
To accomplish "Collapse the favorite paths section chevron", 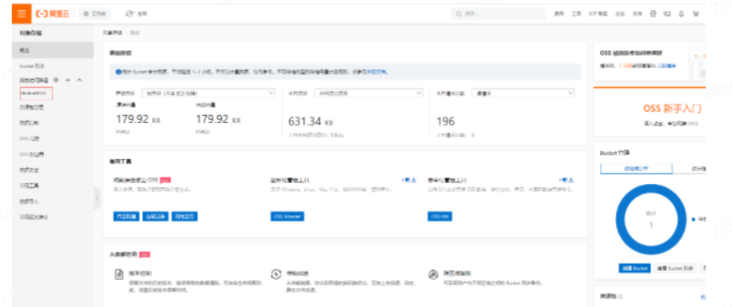I will click(80, 80).
